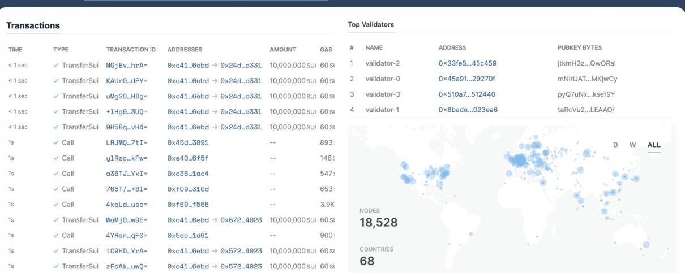
Task: Click sender address 0xf09_310d
Action: 188,189
